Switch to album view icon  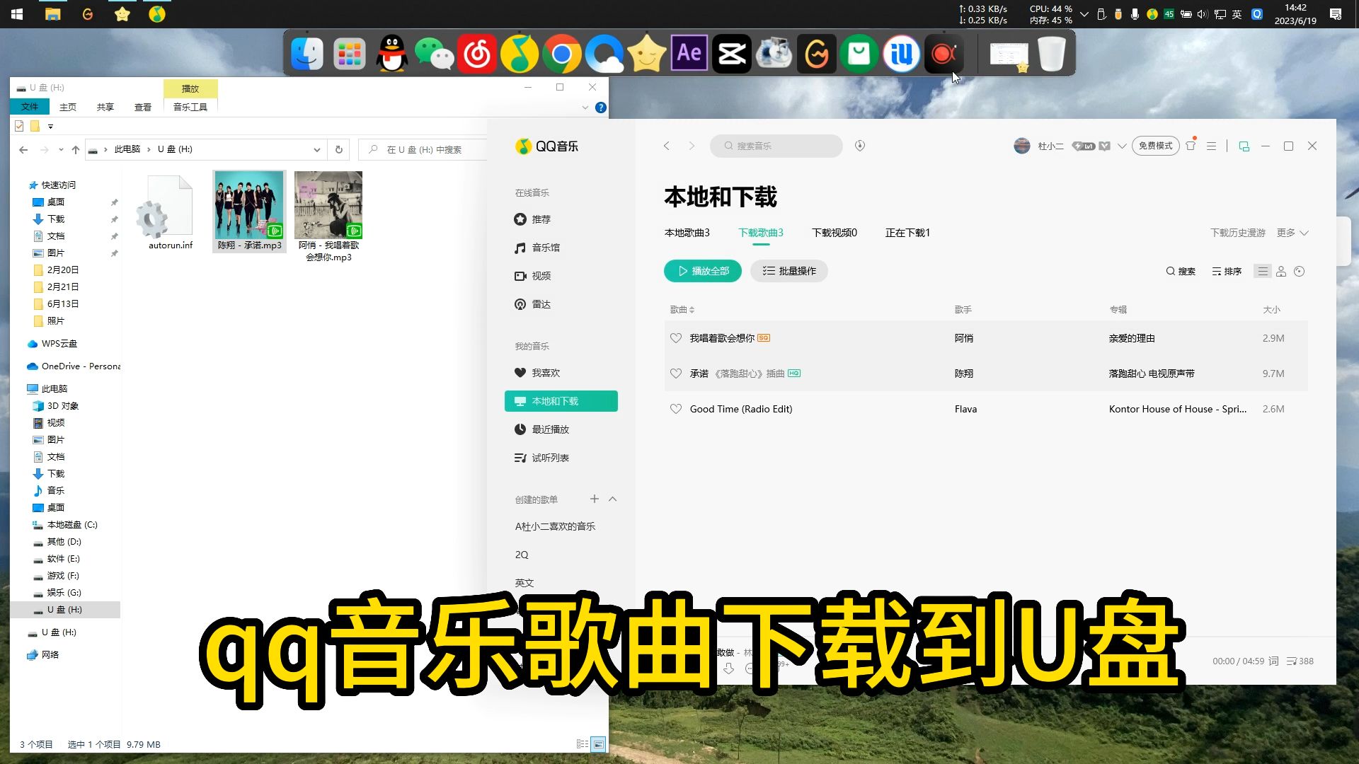(1300, 272)
